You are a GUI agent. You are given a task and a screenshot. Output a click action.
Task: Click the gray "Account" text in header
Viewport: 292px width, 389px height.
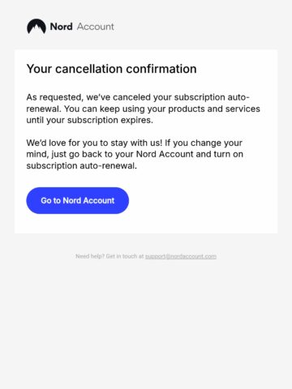96,27
